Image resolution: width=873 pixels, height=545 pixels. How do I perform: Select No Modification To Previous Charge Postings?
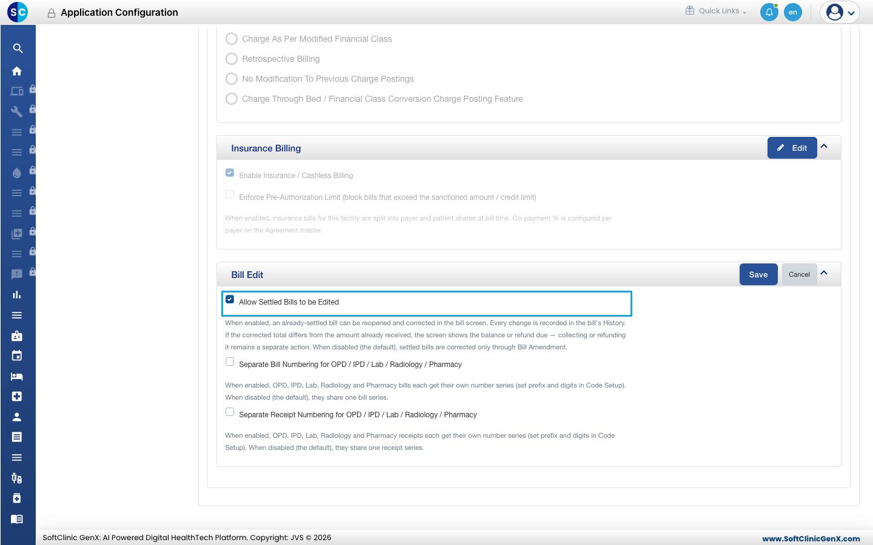tap(232, 79)
